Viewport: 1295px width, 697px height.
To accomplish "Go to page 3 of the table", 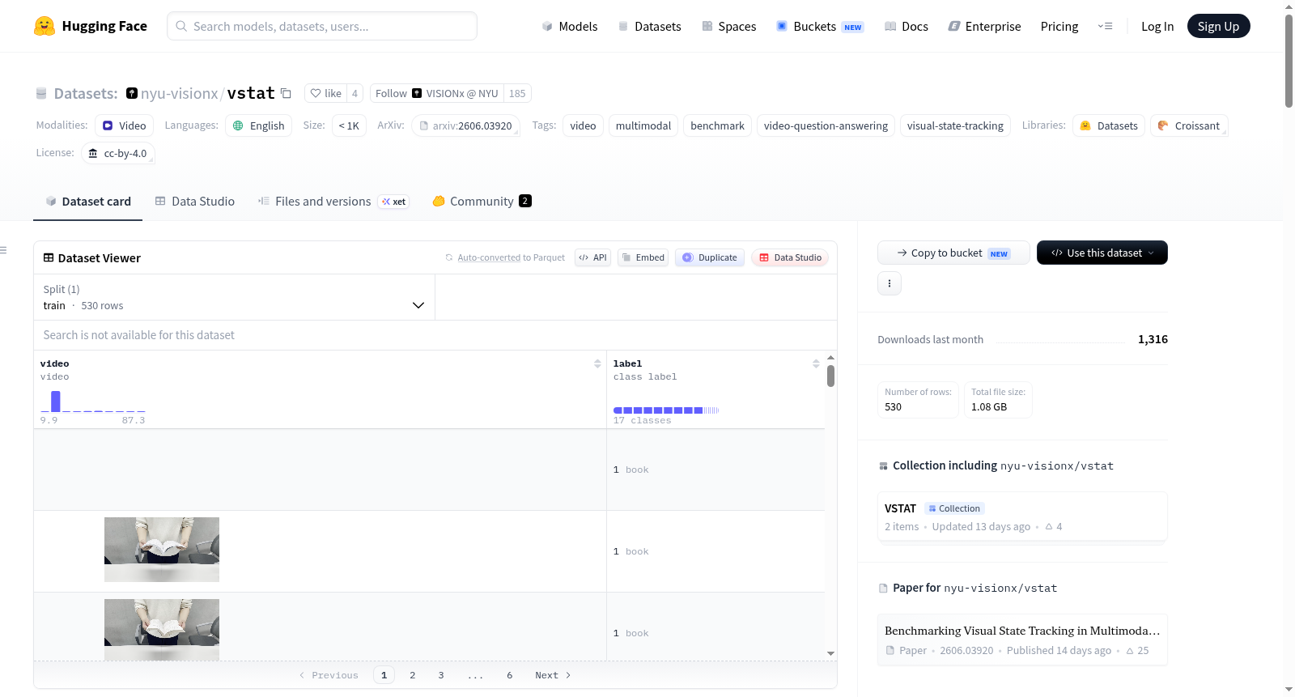I will (441, 675).
